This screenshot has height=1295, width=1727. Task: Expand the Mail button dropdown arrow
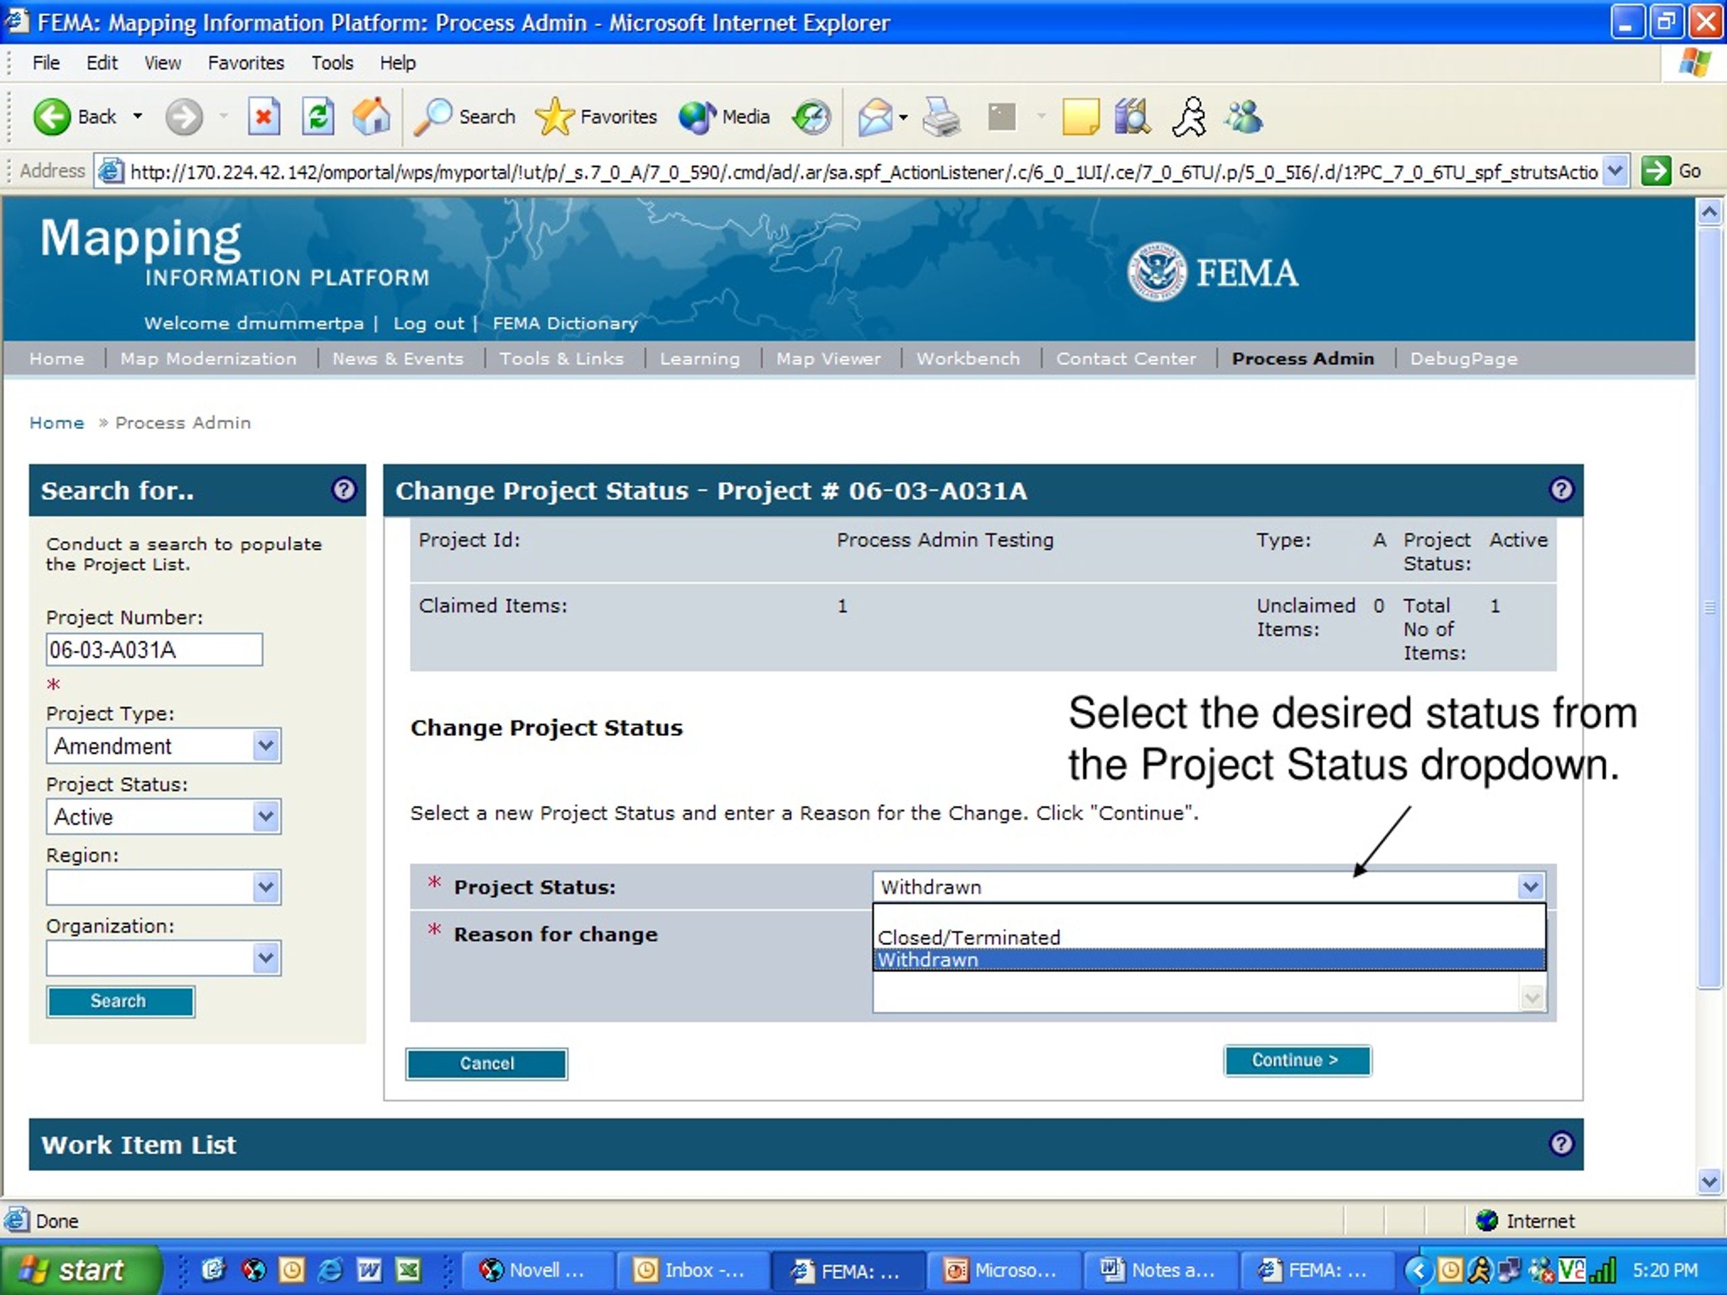[x=903, y=118]
